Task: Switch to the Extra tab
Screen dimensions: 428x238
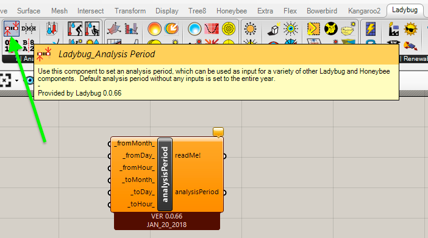Action: (265, 11)
